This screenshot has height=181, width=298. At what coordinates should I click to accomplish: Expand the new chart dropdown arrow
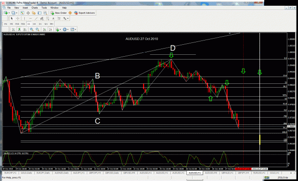pos(9,13)
